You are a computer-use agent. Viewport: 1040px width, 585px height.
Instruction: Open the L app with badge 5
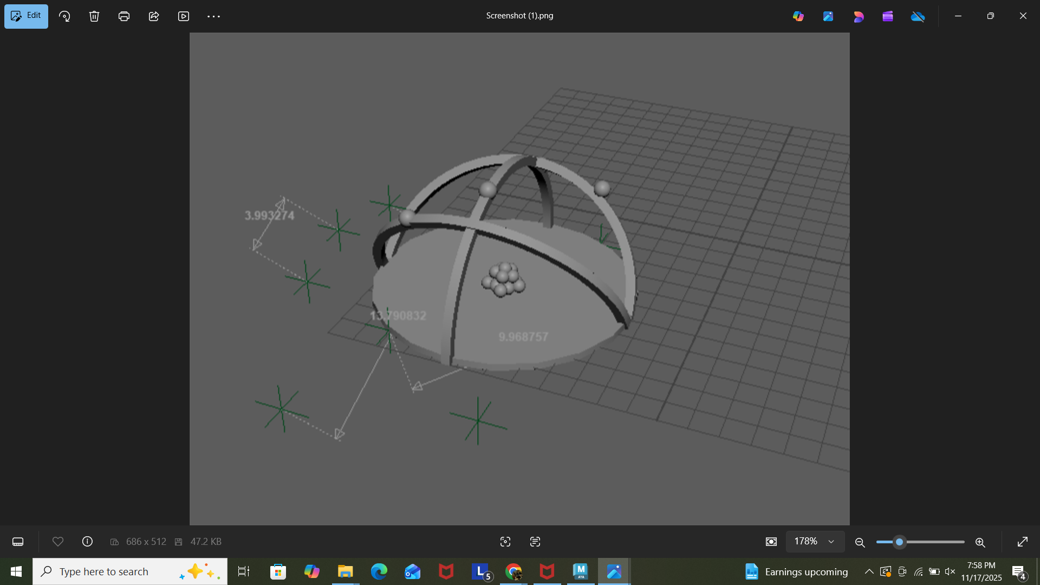481,571
